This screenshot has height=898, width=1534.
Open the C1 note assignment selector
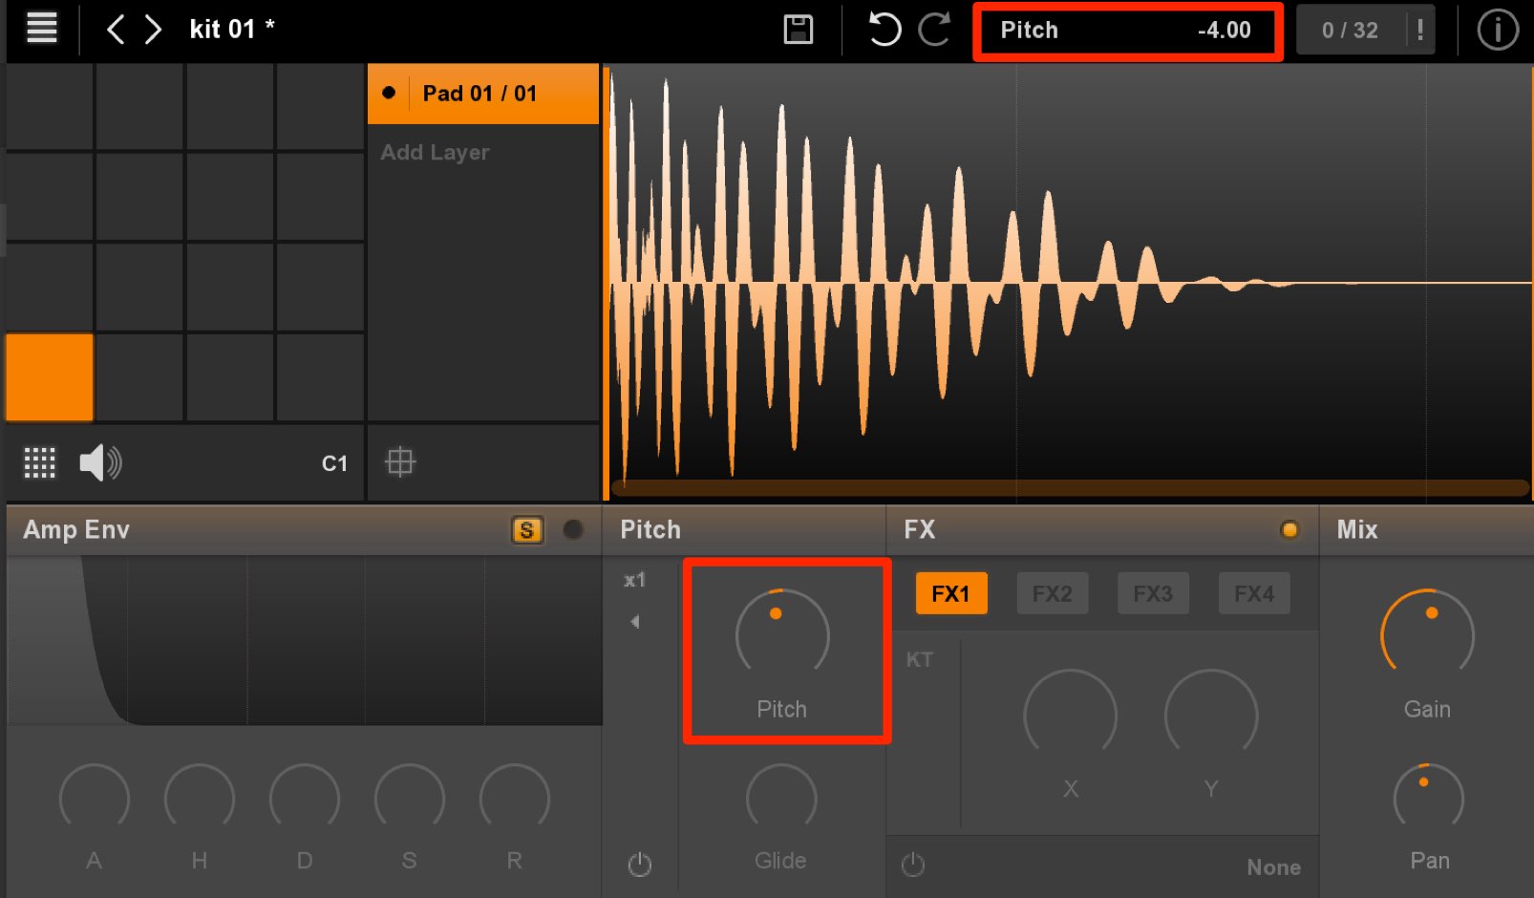point(334,463)
